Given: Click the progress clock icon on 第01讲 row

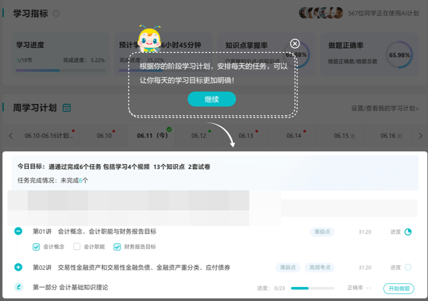Looking at the screenshot, I should 409,232.
